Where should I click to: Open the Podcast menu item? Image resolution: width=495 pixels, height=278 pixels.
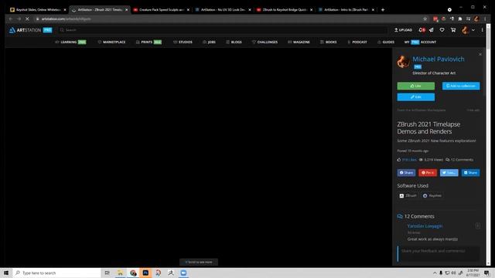tap(357, 42)
